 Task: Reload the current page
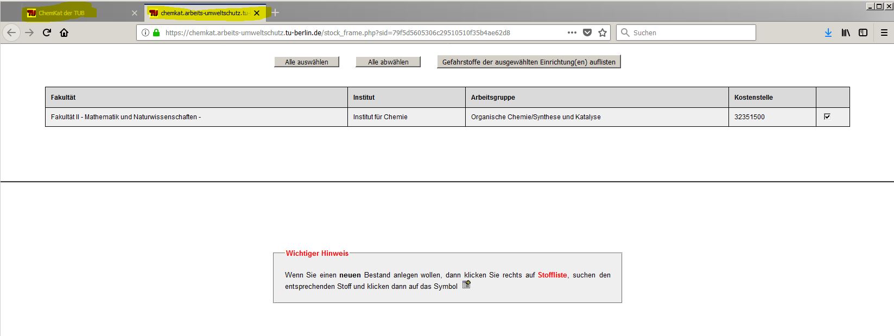(x=47, y=33)
